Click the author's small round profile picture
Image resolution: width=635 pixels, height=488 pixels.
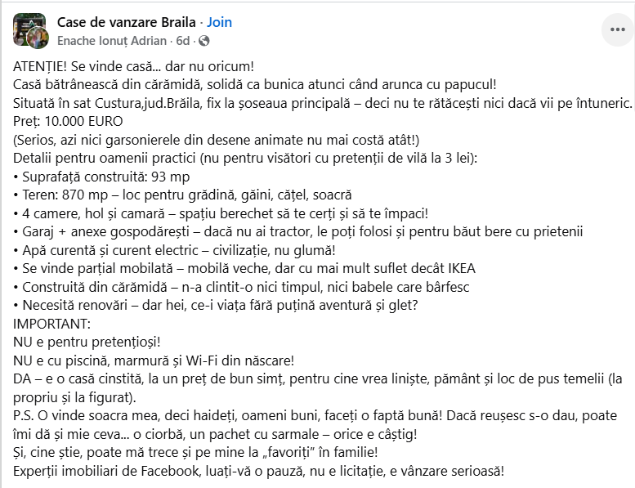pyautogui.click(x=38, y=38)
